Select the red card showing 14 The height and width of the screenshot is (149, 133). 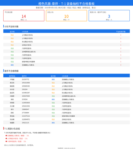pyautogui.click(x=24, y=15)
